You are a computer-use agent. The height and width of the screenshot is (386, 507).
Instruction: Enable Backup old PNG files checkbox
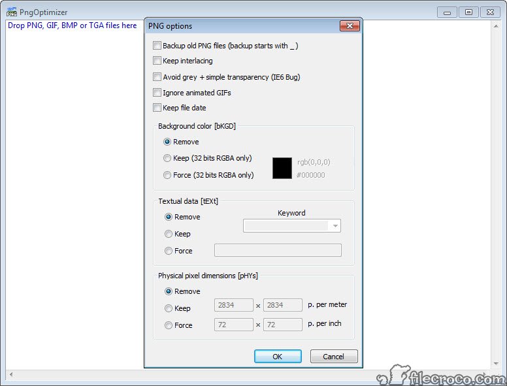[x=157, y=46]
